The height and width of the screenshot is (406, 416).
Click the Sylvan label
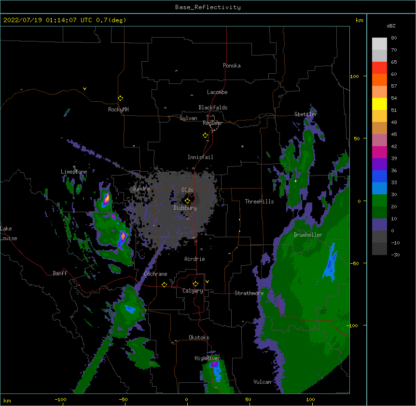point(188,118)
